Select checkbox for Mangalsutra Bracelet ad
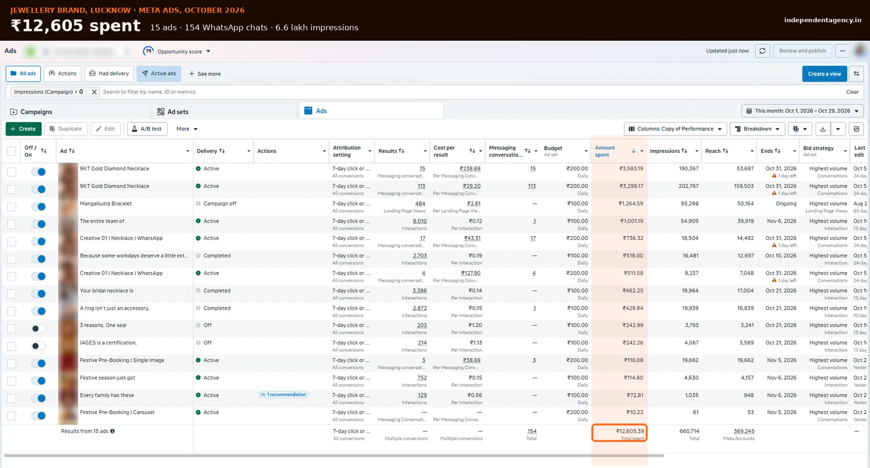Screen dimensions: 870x468 point(11,207)
